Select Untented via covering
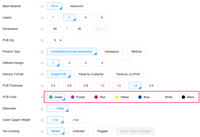Viewport: 200px width, 137px height. tap(79, 131)
